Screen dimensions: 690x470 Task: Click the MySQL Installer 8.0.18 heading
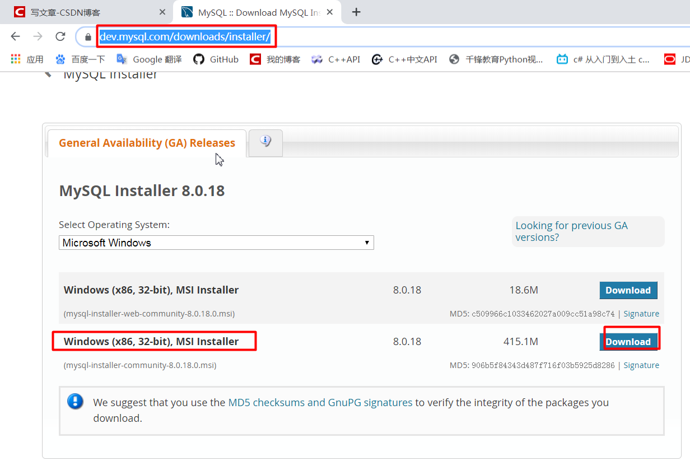coord(142,191)
